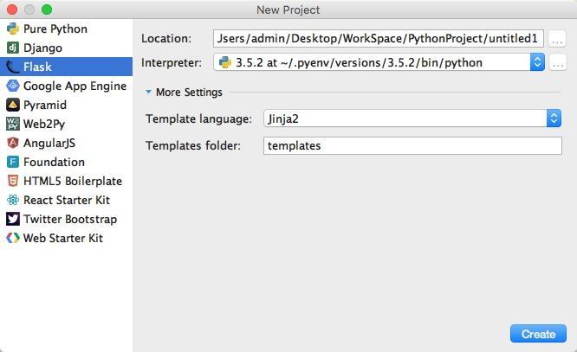Click the Web2Py icon
This screenshot has height=352, width=577.
(x=13, y=124)
